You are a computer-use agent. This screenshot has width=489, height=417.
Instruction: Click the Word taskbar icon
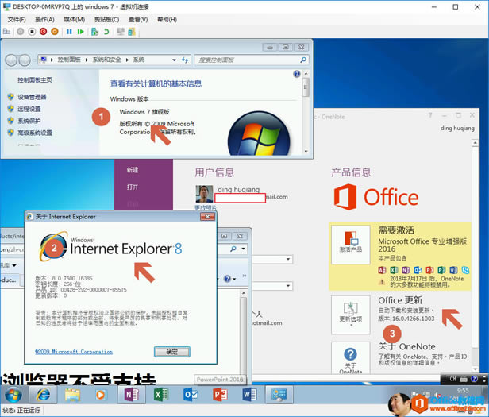tap(249, 395)
